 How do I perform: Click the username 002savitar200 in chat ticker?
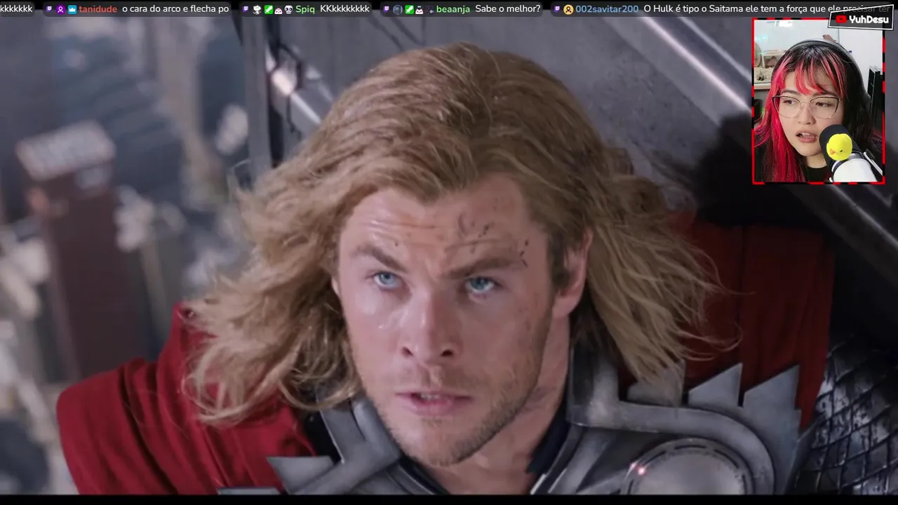607,9
